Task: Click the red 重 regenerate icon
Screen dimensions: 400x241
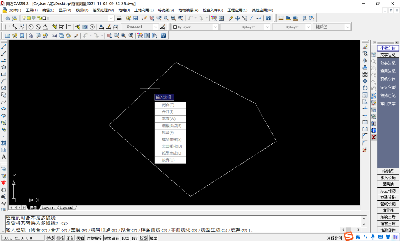Action: pyautogui.click(x=4, y=183)
